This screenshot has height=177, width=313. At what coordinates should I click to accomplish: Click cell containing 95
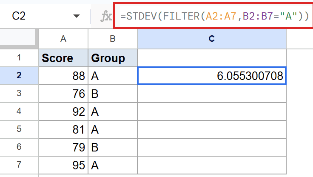[x=63, y=165]
